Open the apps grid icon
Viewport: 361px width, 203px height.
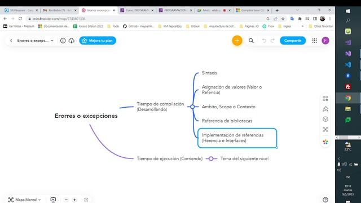314,41
